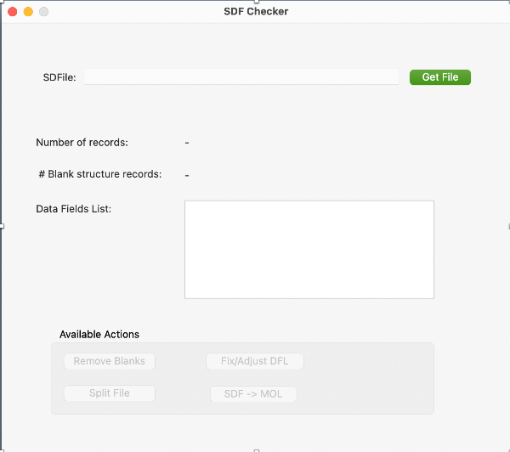Image resolution: width=510 pixels, height=452 pixels.
Task: Click the Available Actions heading
Action: pyautogui.click(x=99, y=334)
